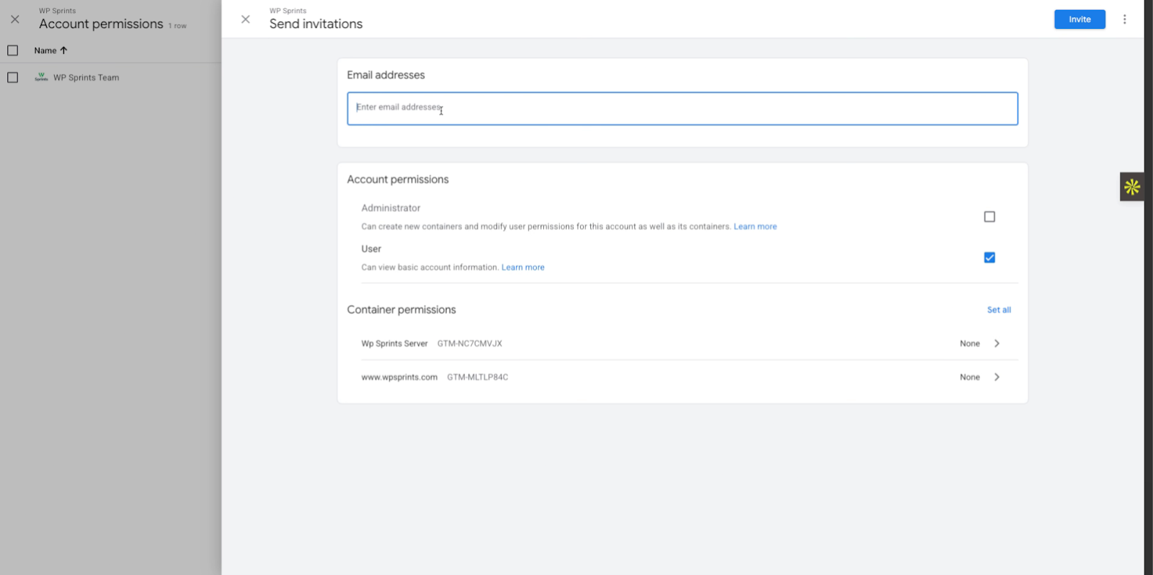
Task: Expand www.wpsprints.com permissions chevron
Action: (x=997, y=378)
